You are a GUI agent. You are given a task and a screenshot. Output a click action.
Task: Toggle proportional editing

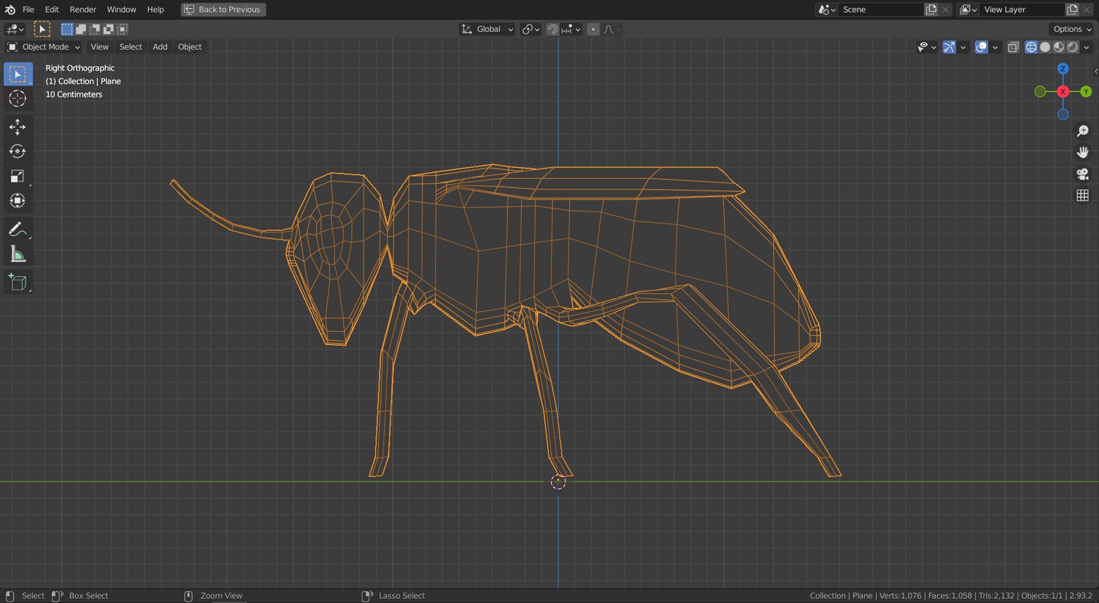tap(594, 29)
